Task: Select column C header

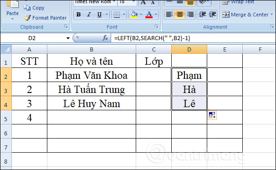Action: [154, 50]
